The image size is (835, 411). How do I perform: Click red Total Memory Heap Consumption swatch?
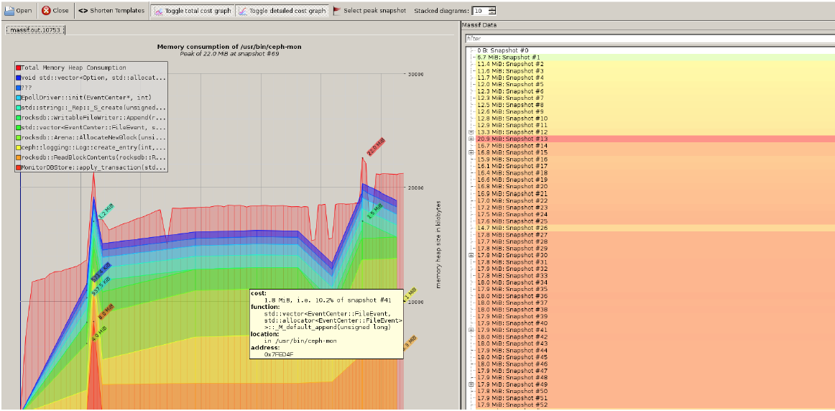coord(19,68)
